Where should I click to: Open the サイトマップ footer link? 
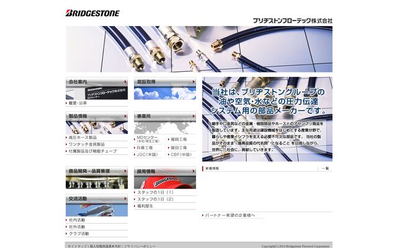pos(77,246)
